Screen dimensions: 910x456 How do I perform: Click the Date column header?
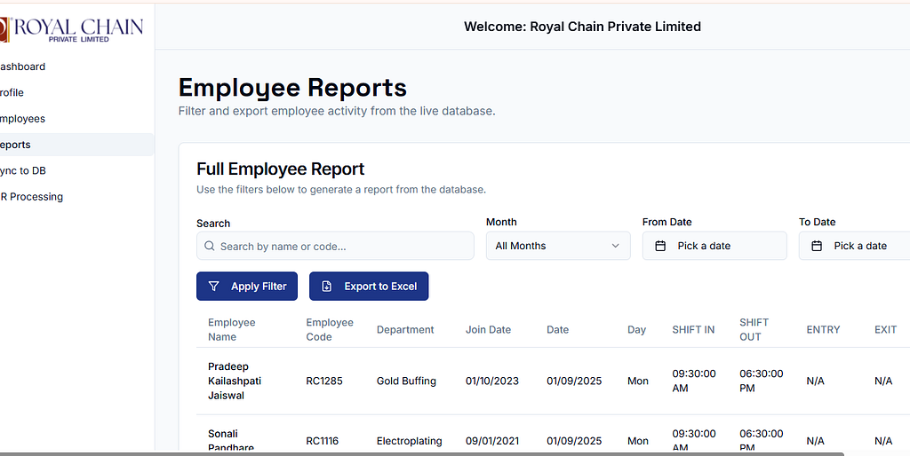click(558, 330)
